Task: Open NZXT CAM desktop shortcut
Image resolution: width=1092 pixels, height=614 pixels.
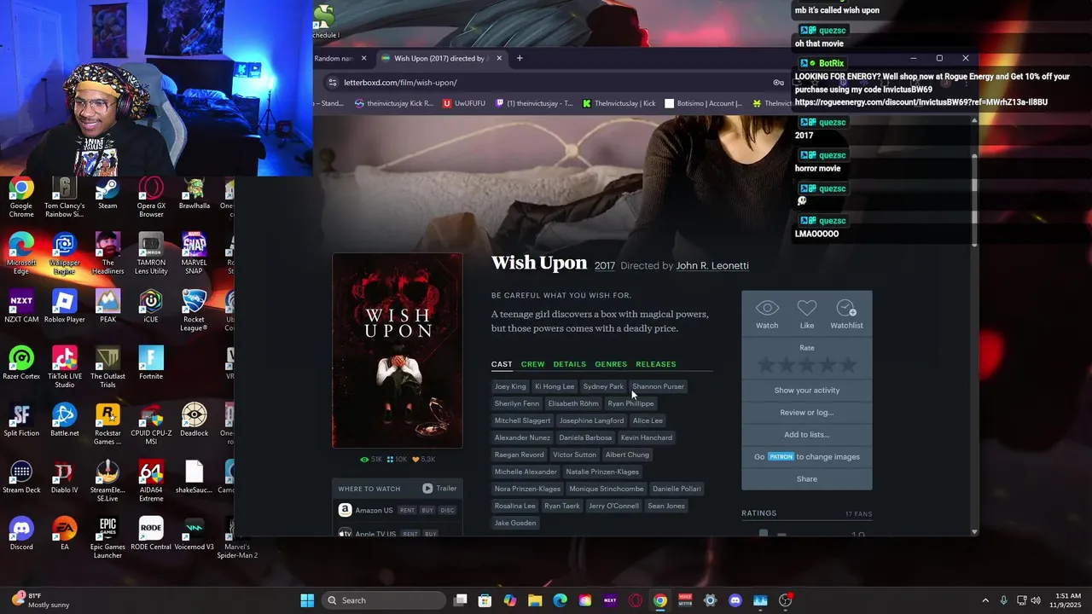Action: click(x=21, y=307)
